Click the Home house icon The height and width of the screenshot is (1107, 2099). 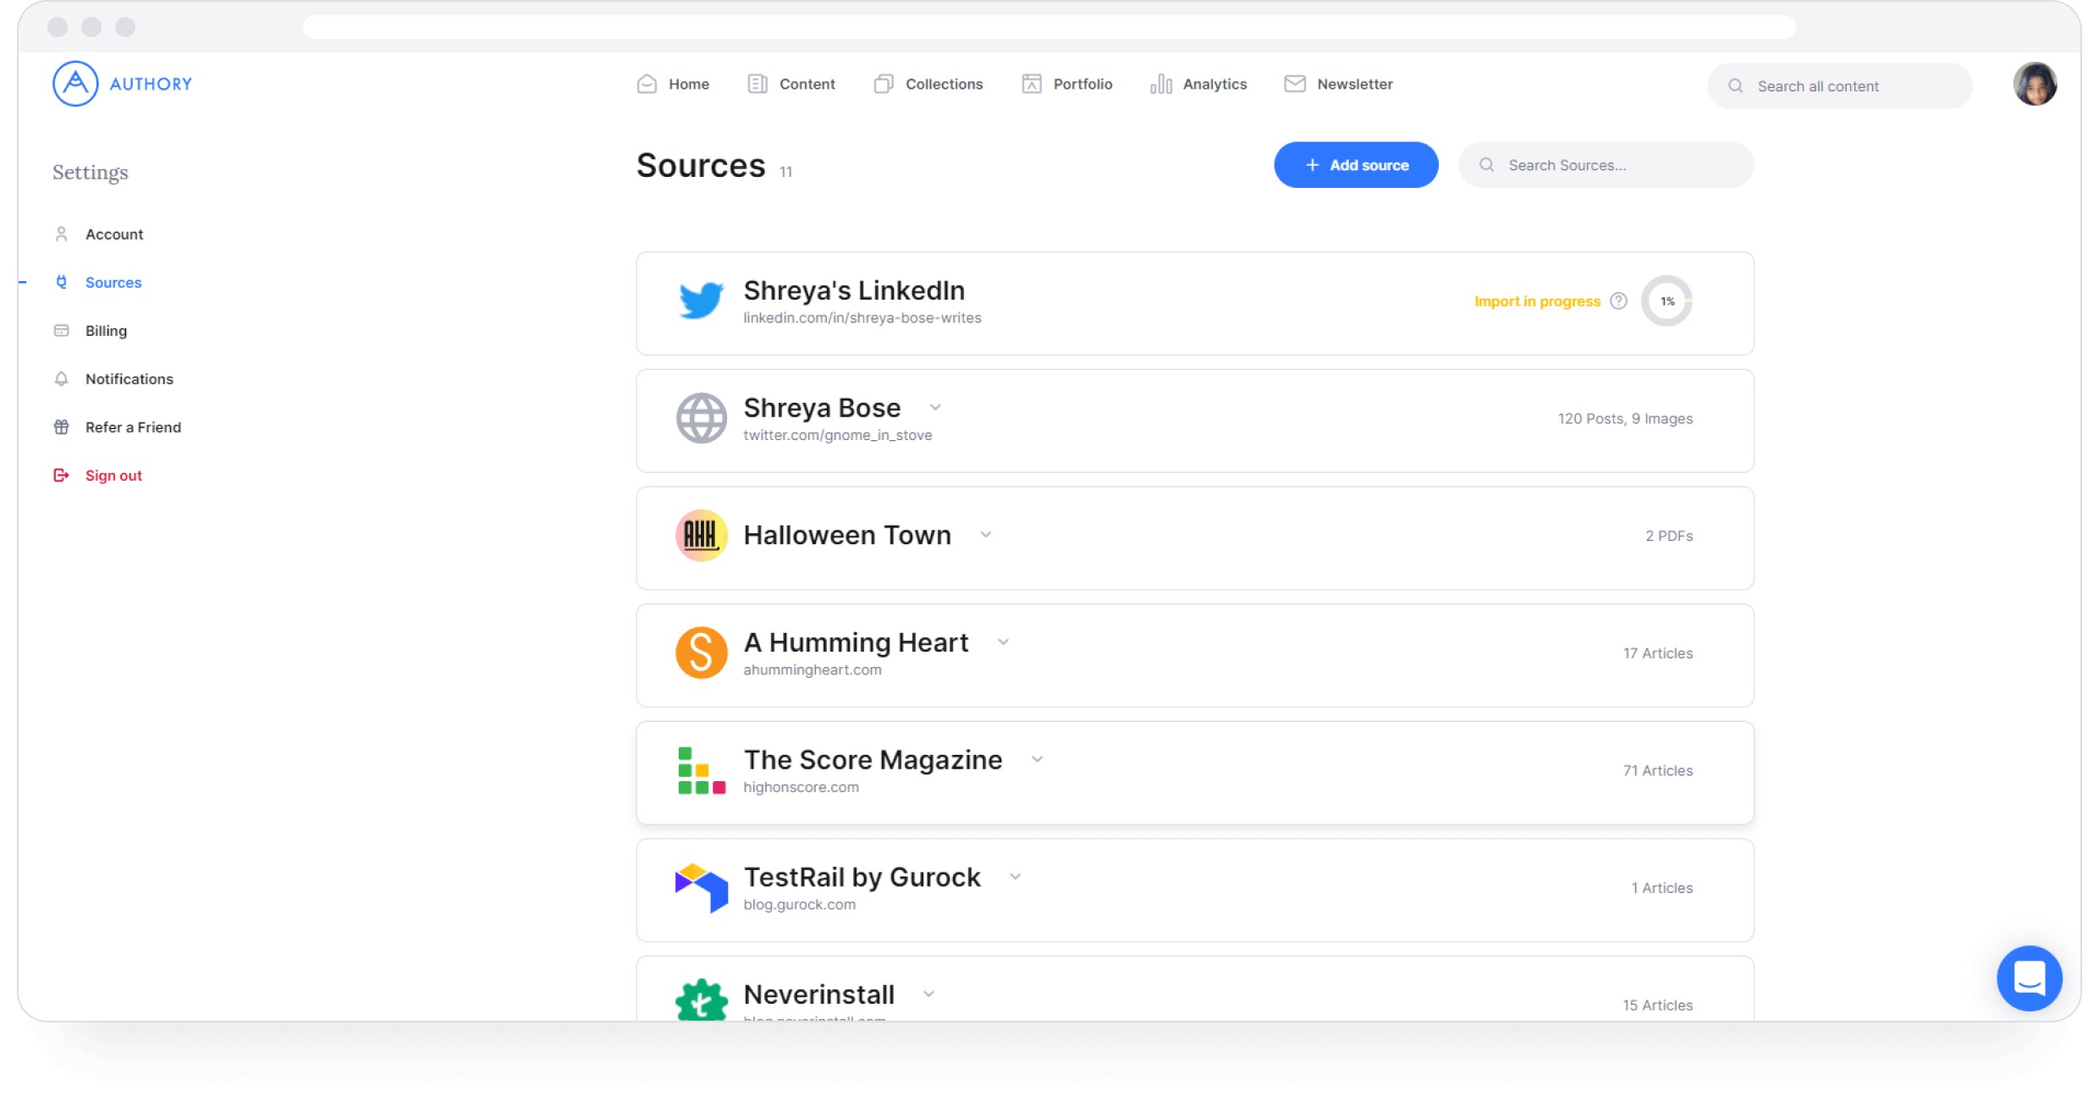pos(647,84)
